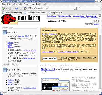
Task: Click the green Back arrow button
Action: pos(3,8)
